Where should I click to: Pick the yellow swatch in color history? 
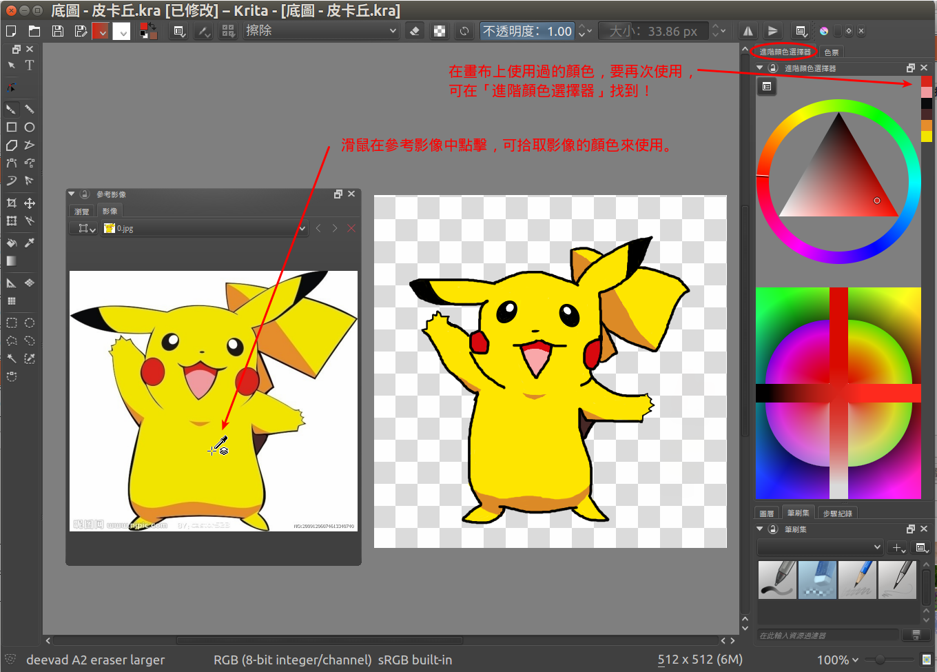pyautogui.click(x=927, y=136)
